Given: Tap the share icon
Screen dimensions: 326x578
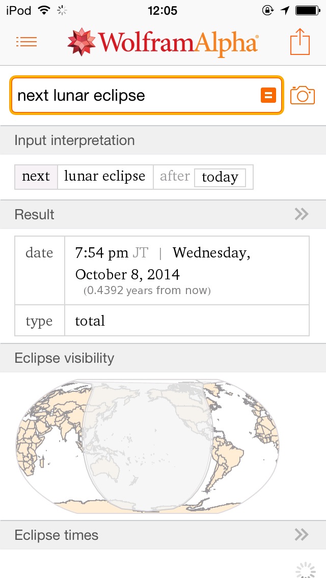Looking at the screenshot, I should pos(300,42).
